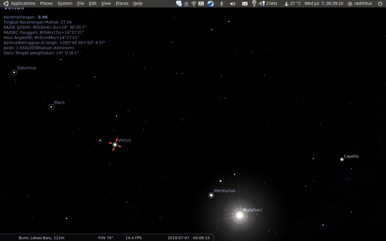Open the System menu
The image size is (386, 241).
coord(65,3)
